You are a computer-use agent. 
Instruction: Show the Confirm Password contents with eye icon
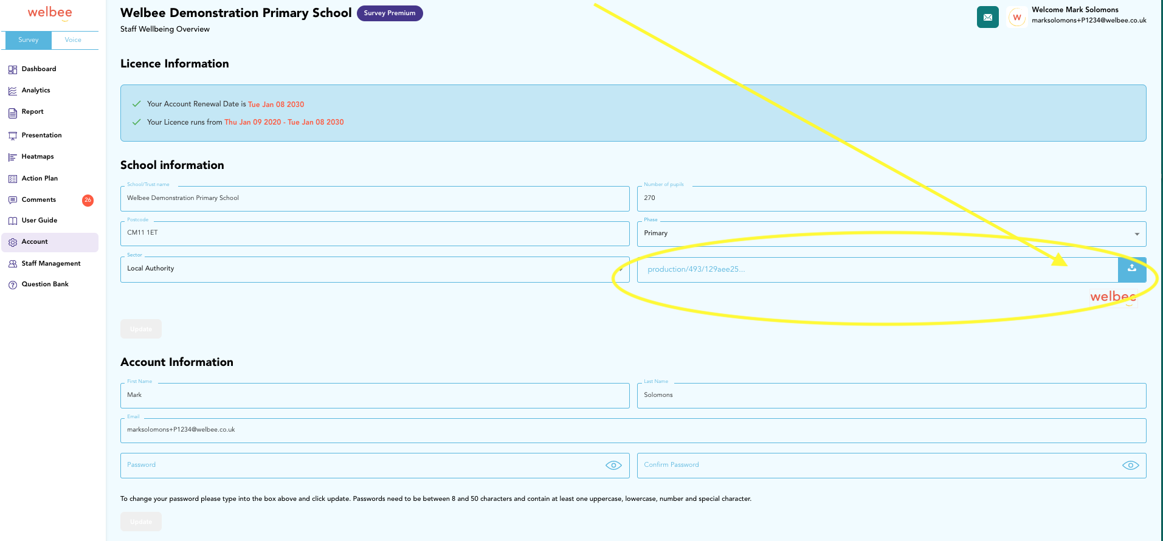click(x=1130, y=465)
